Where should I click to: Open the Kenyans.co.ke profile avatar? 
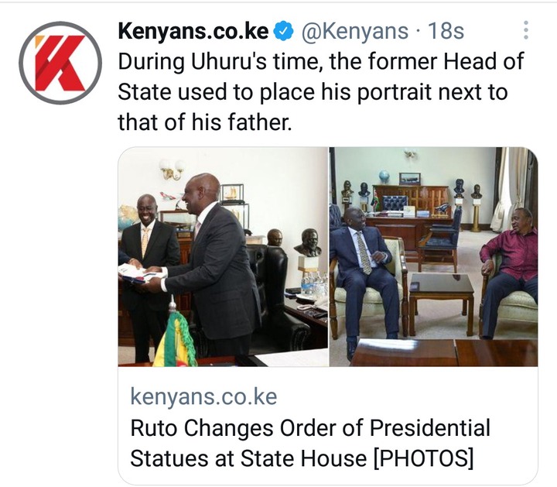pyautogui.click(x=60, y=63)
